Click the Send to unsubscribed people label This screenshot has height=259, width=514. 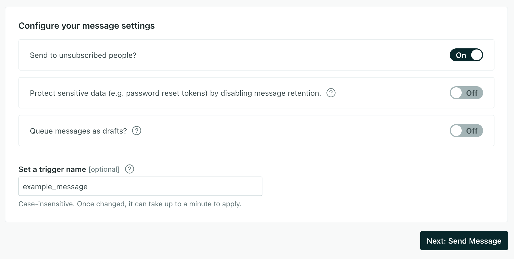coord(83,55)
